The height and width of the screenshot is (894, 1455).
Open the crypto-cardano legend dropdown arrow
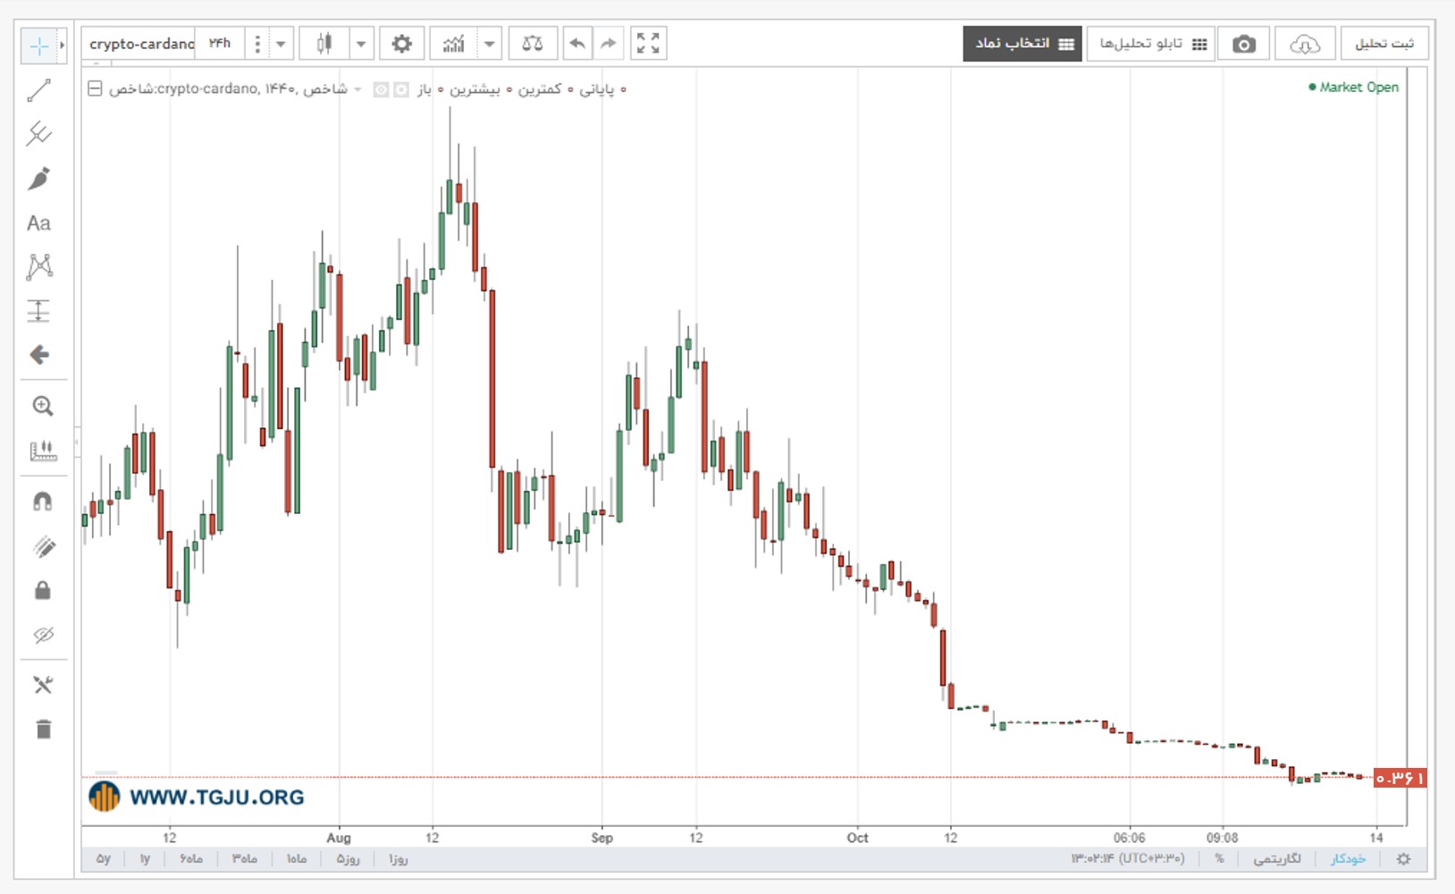coord(357,89)
